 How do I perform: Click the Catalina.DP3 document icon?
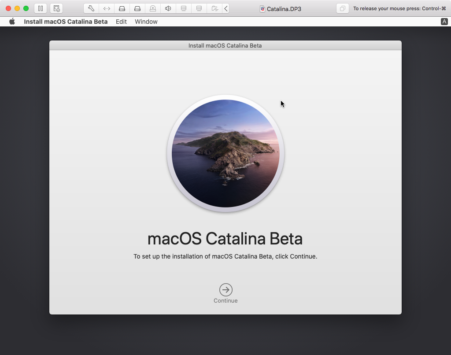[262, 9]
